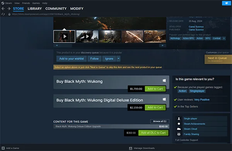This screenshot has height=151, width=232.
Task: Click the store URL address field
Action: pos(46,14)
